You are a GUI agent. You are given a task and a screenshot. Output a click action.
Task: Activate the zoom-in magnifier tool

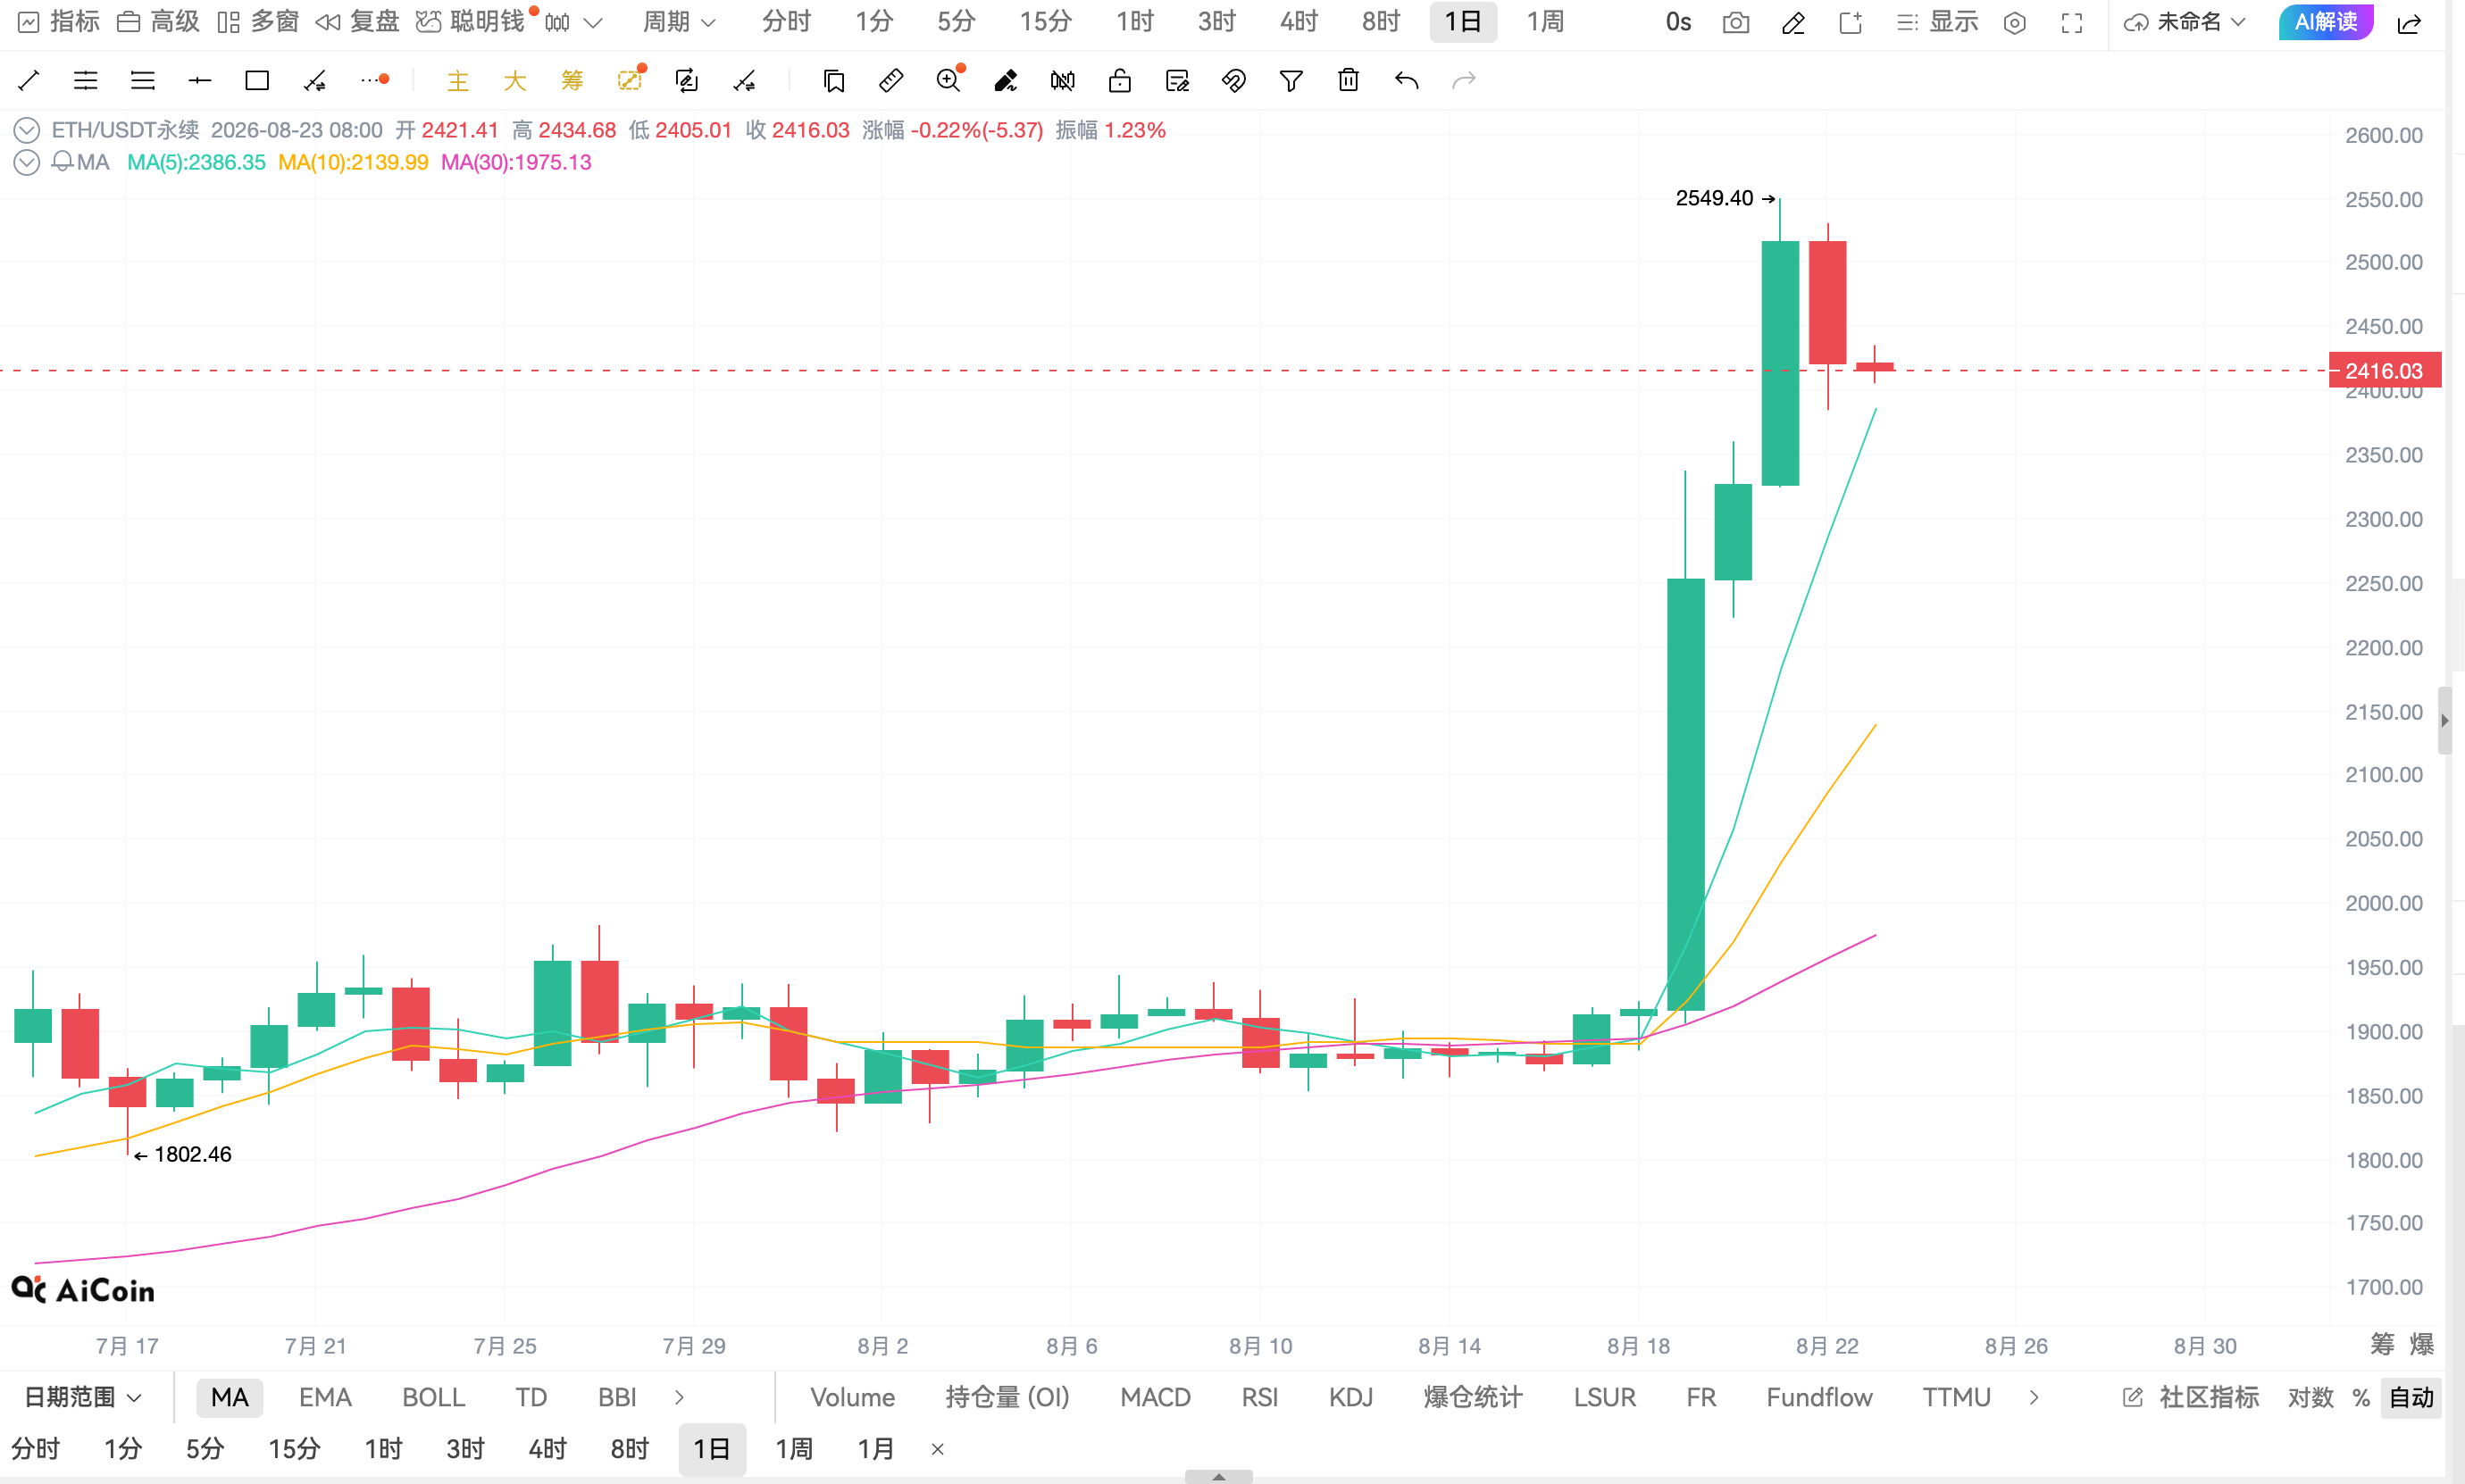tap(949, 81)
